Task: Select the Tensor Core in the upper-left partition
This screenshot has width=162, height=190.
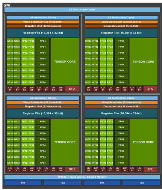Action: click(x=65, y=62)
